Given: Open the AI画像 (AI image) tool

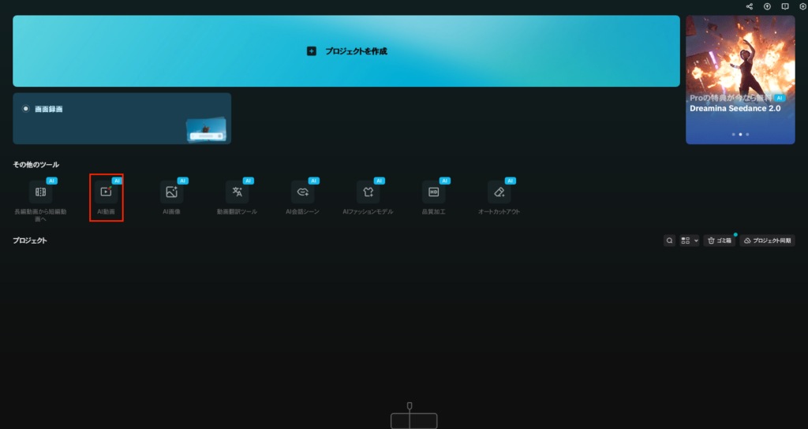Looking at the screenshot, I should click(171, 192).
